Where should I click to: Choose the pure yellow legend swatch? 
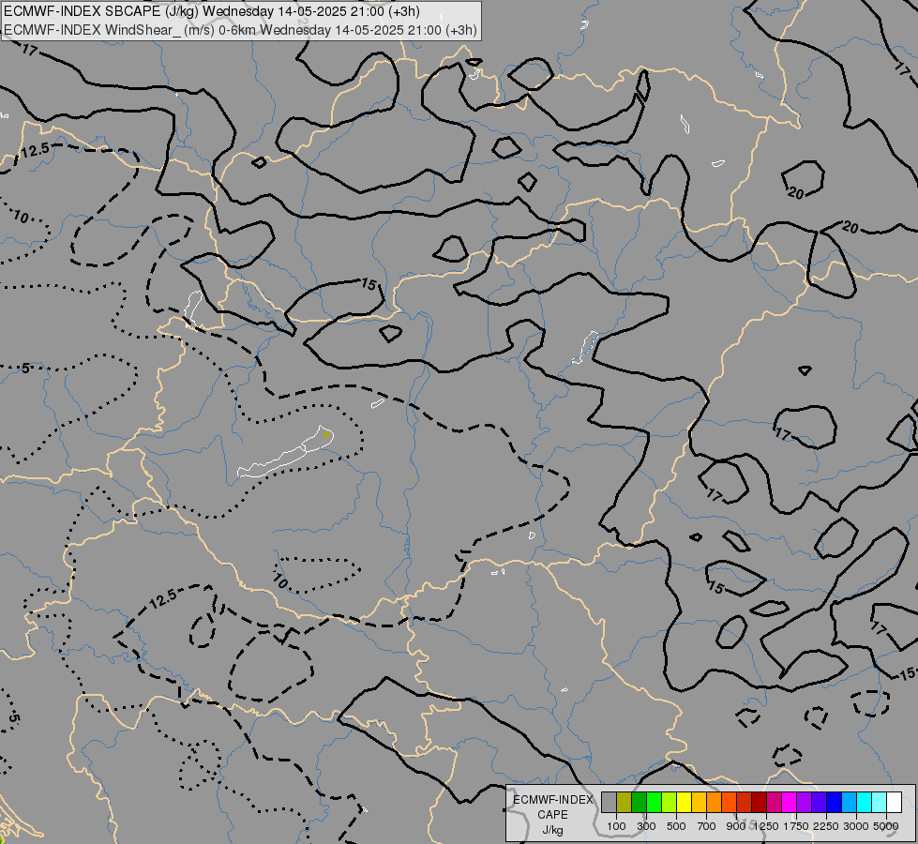[684, 802]
